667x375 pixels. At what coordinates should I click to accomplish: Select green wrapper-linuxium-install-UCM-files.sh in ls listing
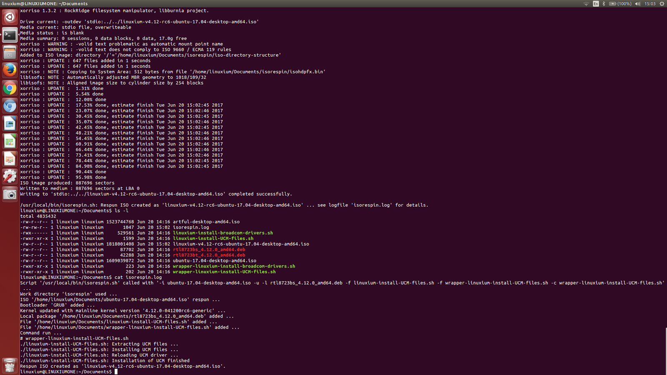click(x=224, y=272)
